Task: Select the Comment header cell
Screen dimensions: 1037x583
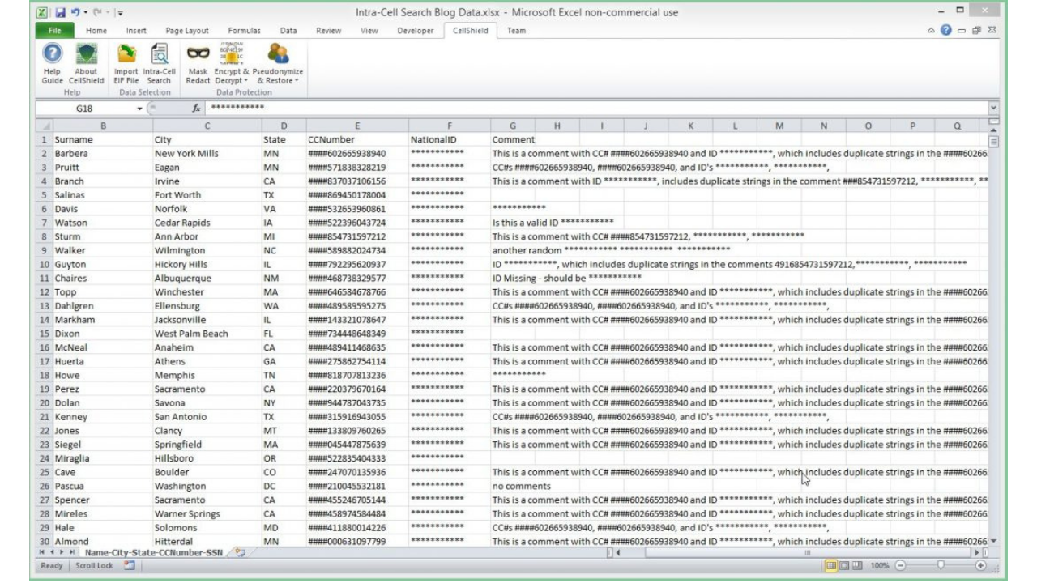Action: click(x=513, y=139)
